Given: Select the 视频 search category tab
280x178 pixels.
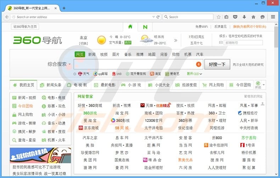Looking at the screenshot, I should [104, 54].
